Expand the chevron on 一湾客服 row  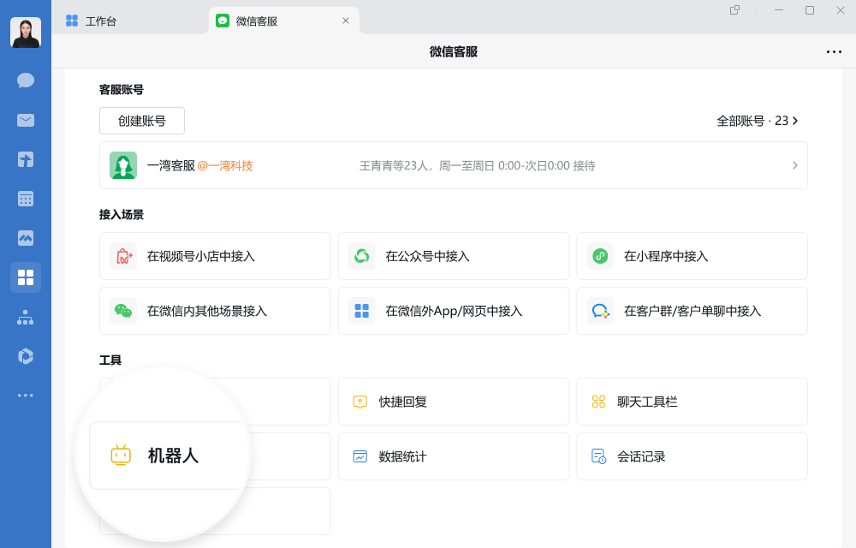pos(795,165)
